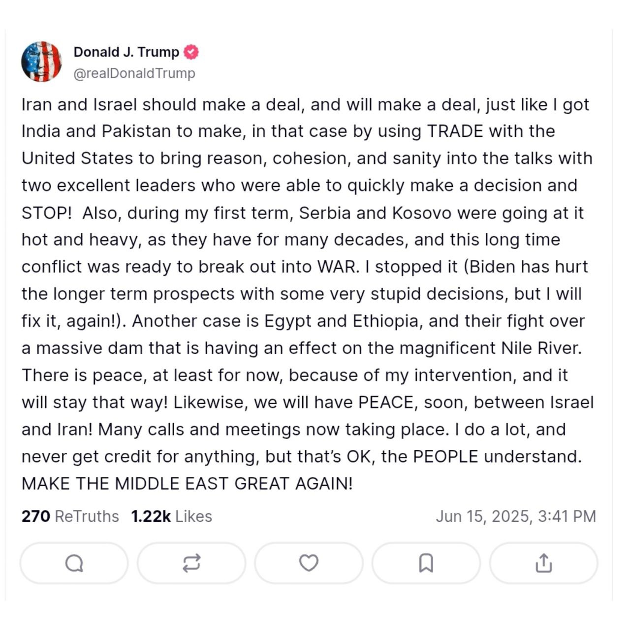
Task: Click the word TRADE in the post
Action: point(455,131)
